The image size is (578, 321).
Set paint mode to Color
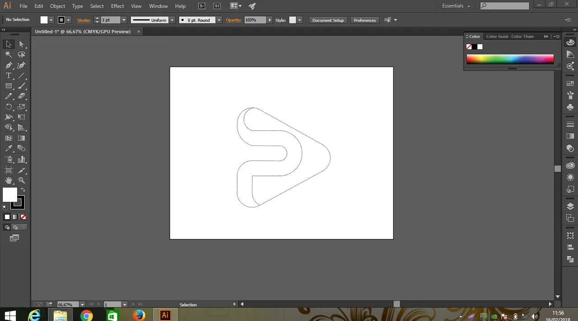(x=7, y=217)
